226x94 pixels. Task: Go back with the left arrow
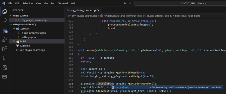(125, 3)
